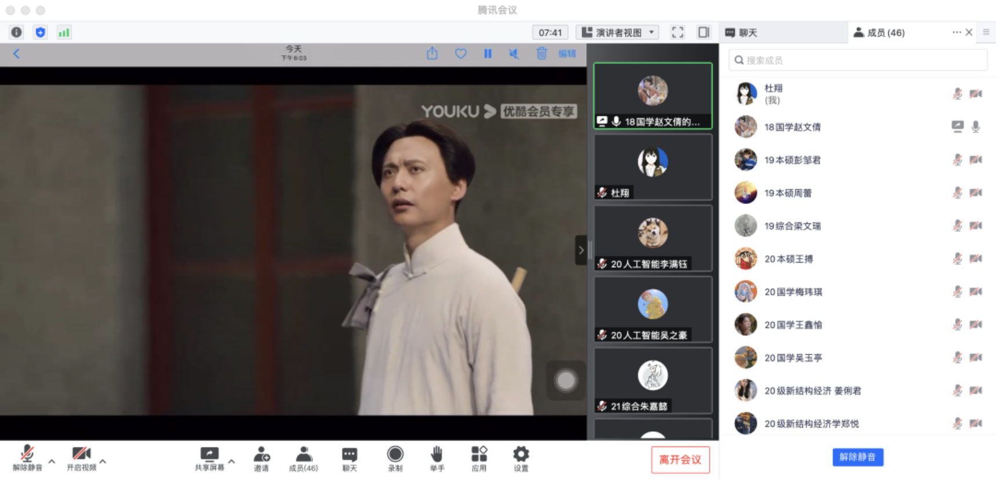Select member 20级新结构经济 姜俐君
Viewport: 996px width, 480px height.
(x=857, y=391)
